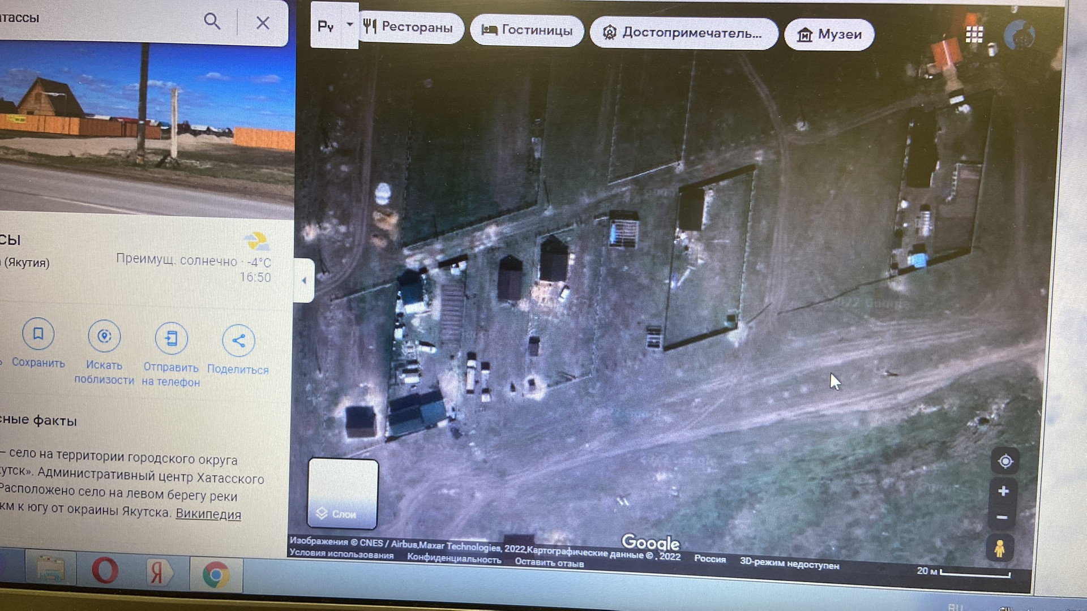Open the Музеи category chip
This screenshot has height=611, width=1087.
pos(829,35)
